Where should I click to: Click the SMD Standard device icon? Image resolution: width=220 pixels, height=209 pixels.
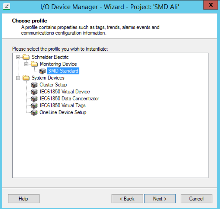(x=42, y=71)
